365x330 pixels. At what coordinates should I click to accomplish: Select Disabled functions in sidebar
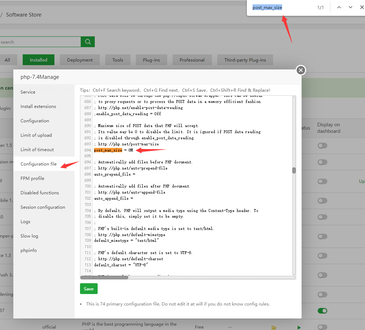click(x=40, y=193)
